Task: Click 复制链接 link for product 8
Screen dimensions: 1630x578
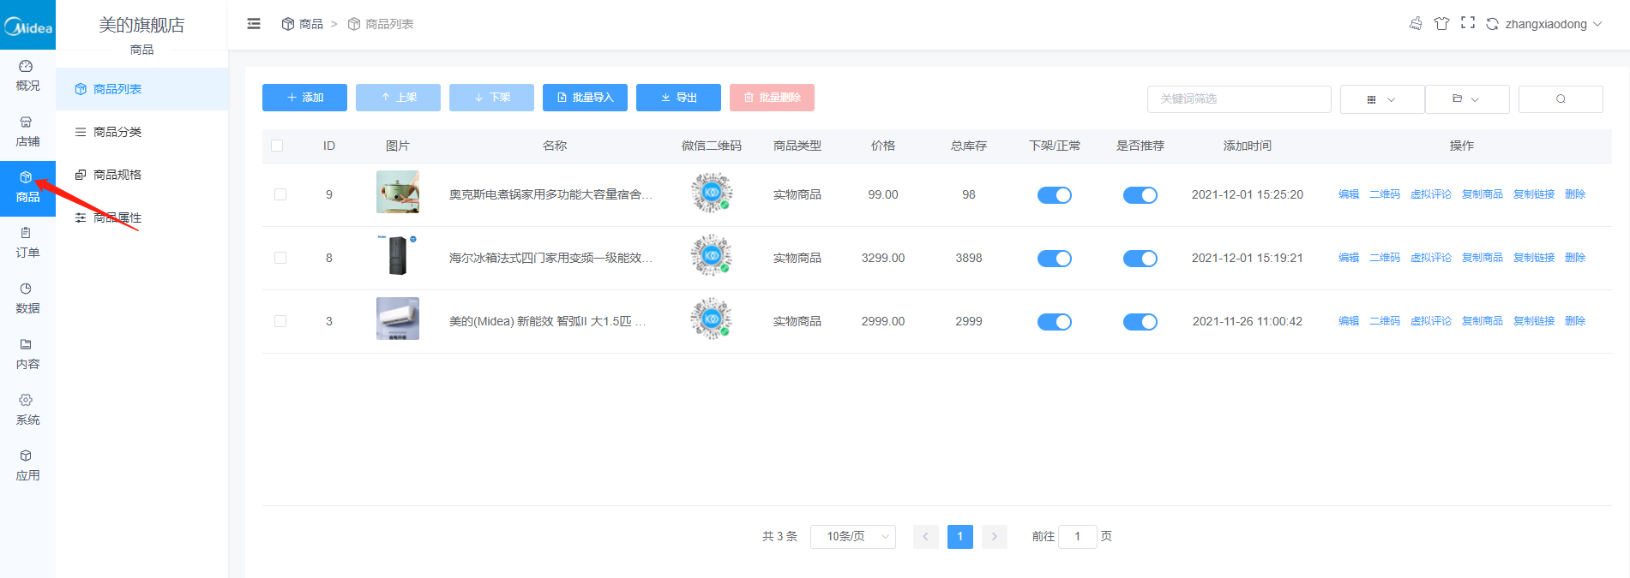Action: click(1534, 258)
